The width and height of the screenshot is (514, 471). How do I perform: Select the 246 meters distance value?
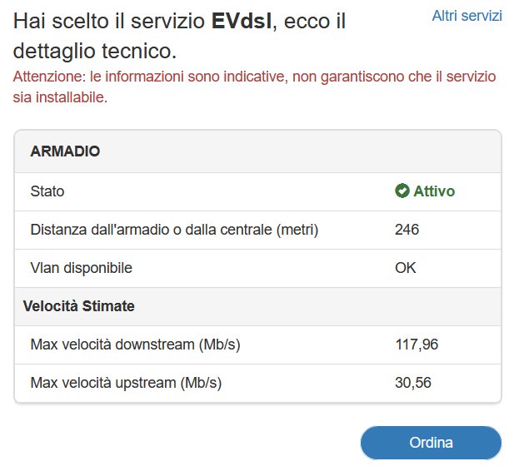pyautogui.click(x=407, y=230)
